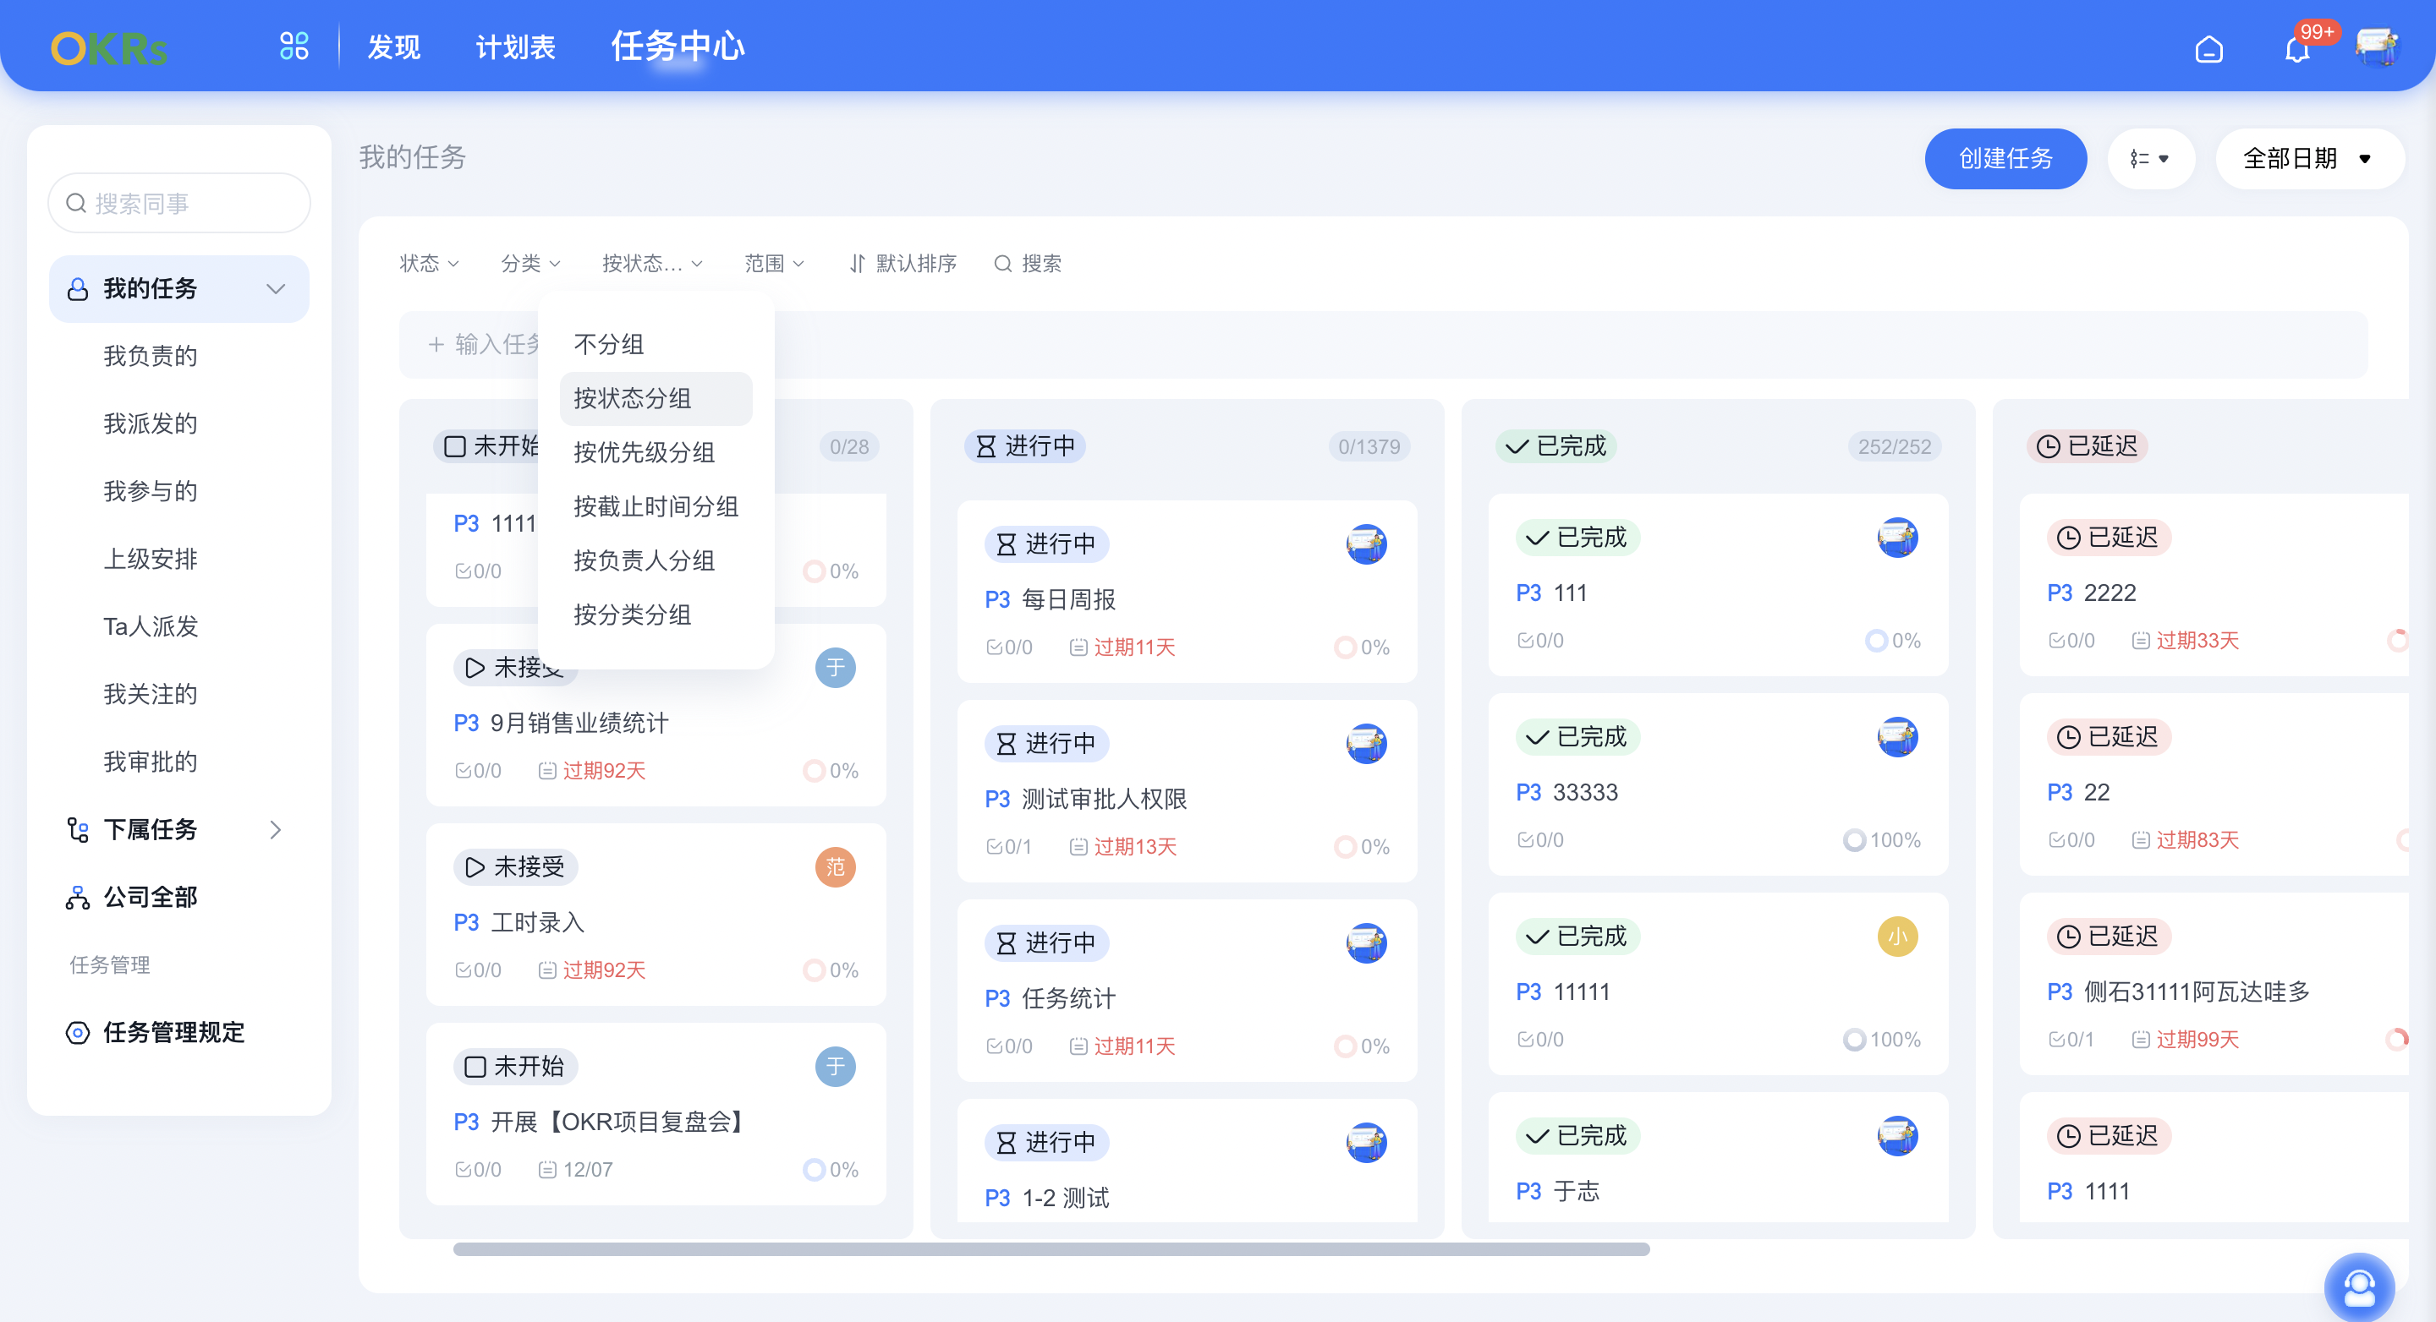Open 任务管理规定 in sidebar
The height and width of the screenshot is (1322, 2436).
tap(174, 1033)
